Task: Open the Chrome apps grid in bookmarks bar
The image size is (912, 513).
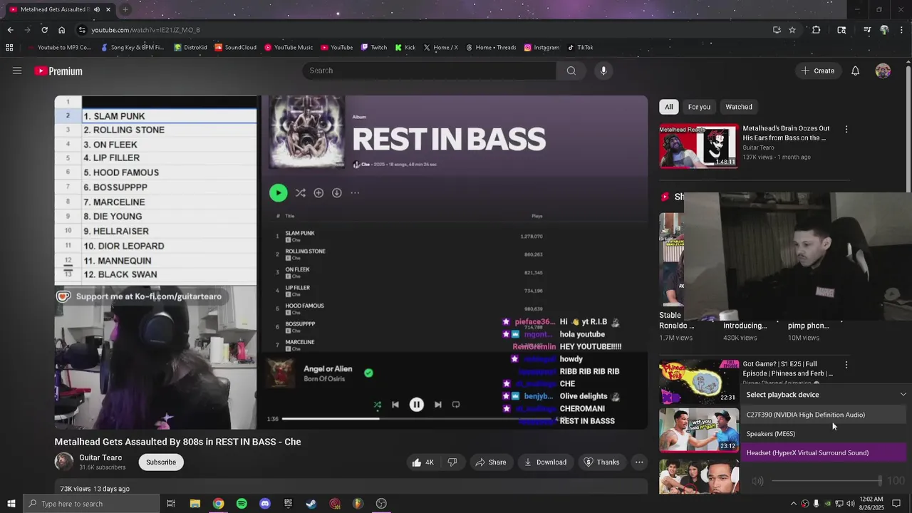Action: (9, 48)
